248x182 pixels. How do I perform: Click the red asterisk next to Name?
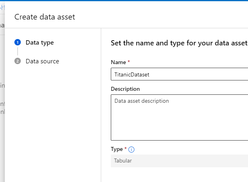click(x=129, y=62)
